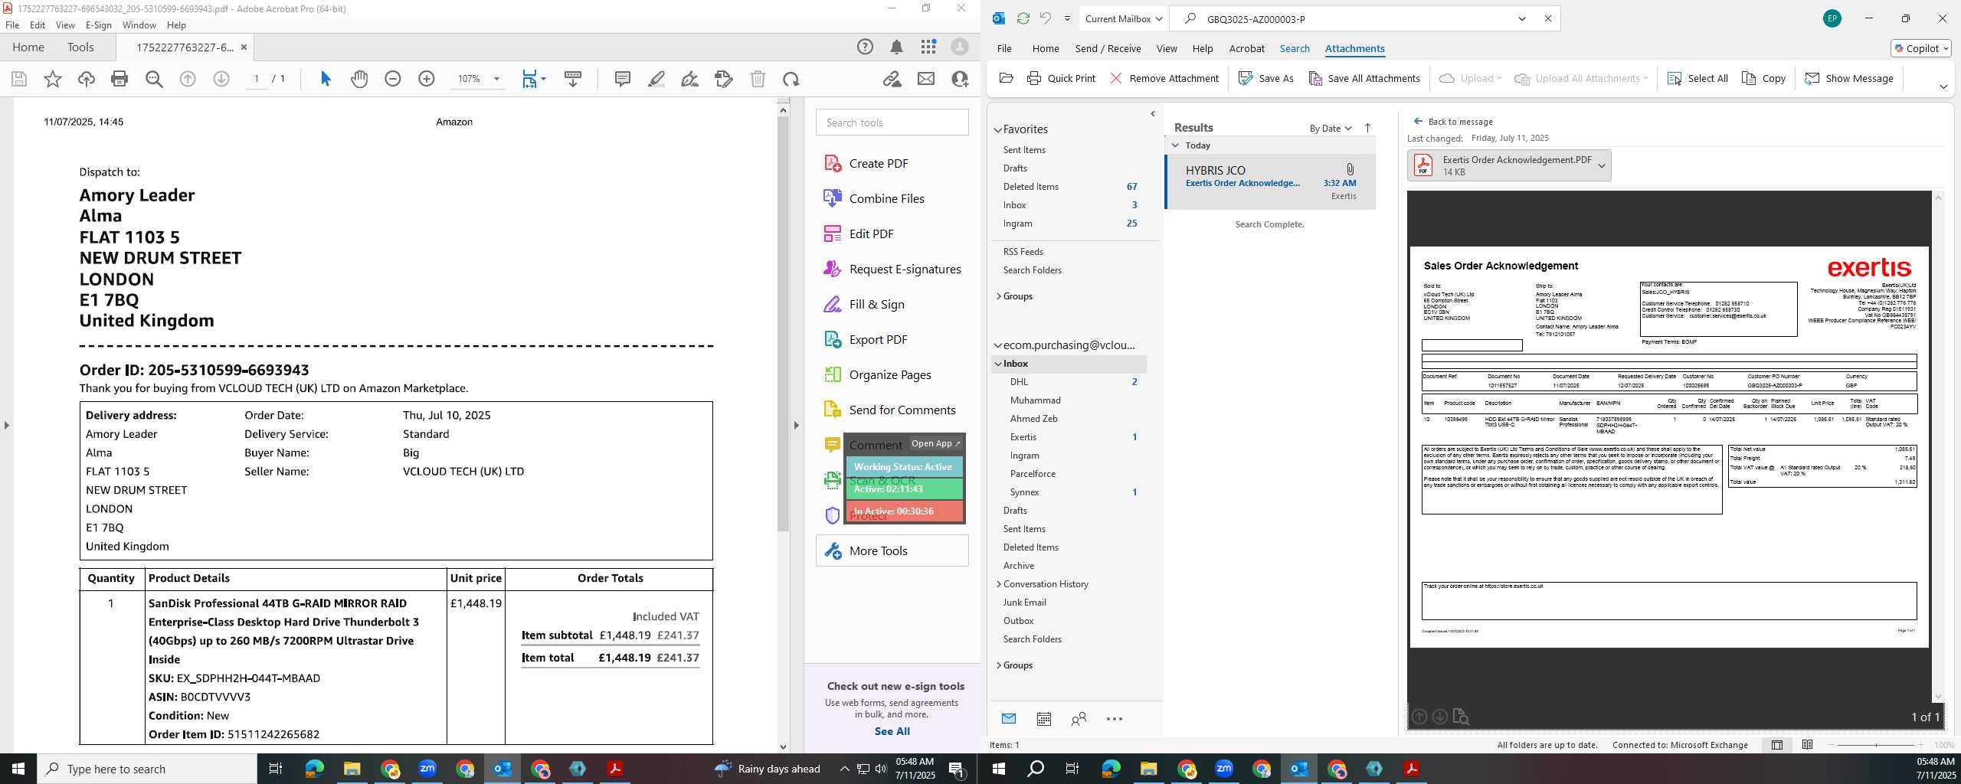Open Acrobat Help question mark icon
The width and height of the screenshot is (1961, 784).
[x=865, y=47]
